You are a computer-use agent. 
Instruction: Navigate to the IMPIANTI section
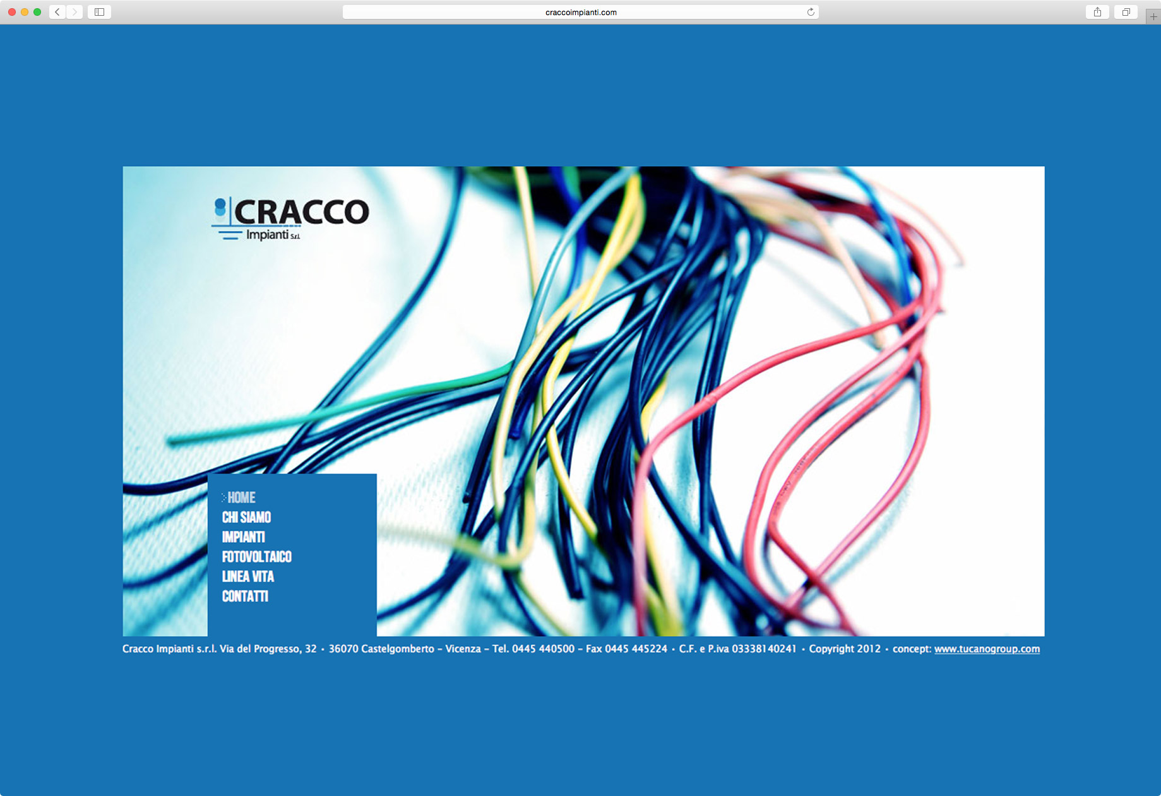tap(243, 537)
